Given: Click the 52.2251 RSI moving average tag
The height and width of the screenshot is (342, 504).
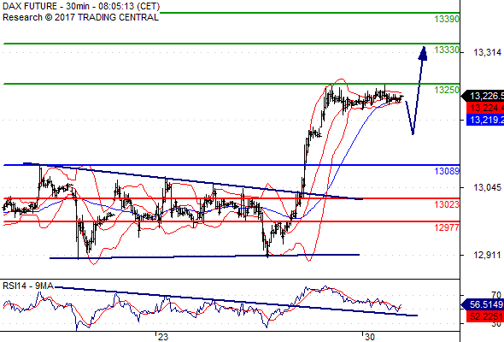Looking at the screenshot, I should click(485, 316).
